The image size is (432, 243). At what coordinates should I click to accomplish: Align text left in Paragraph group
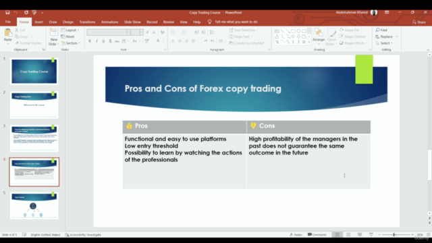(173, 41)
